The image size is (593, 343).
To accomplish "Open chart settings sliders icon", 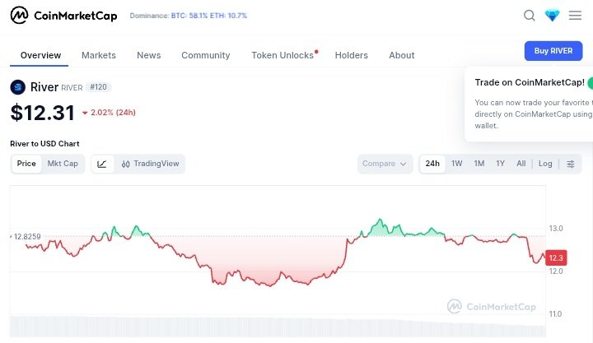I will [x=571, y=164].
